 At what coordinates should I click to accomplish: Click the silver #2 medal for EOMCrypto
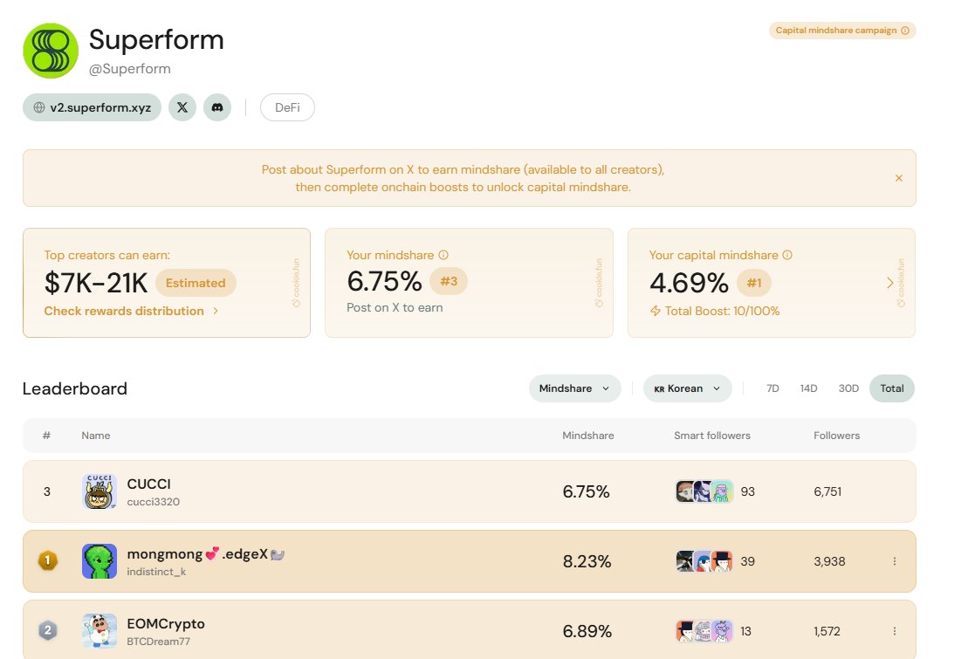click(x=48, y=630)
